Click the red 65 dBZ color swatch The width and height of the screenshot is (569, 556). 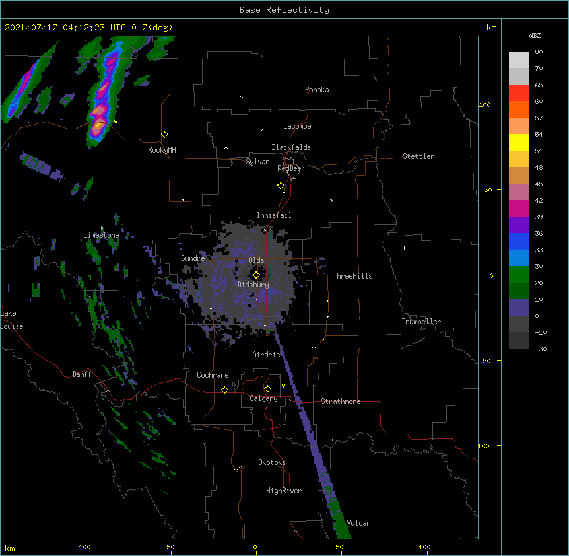click(519, 92)
